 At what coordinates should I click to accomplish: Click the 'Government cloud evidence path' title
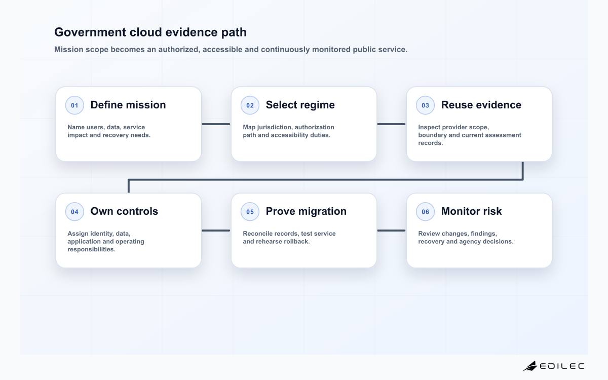[x=150, y=32]
